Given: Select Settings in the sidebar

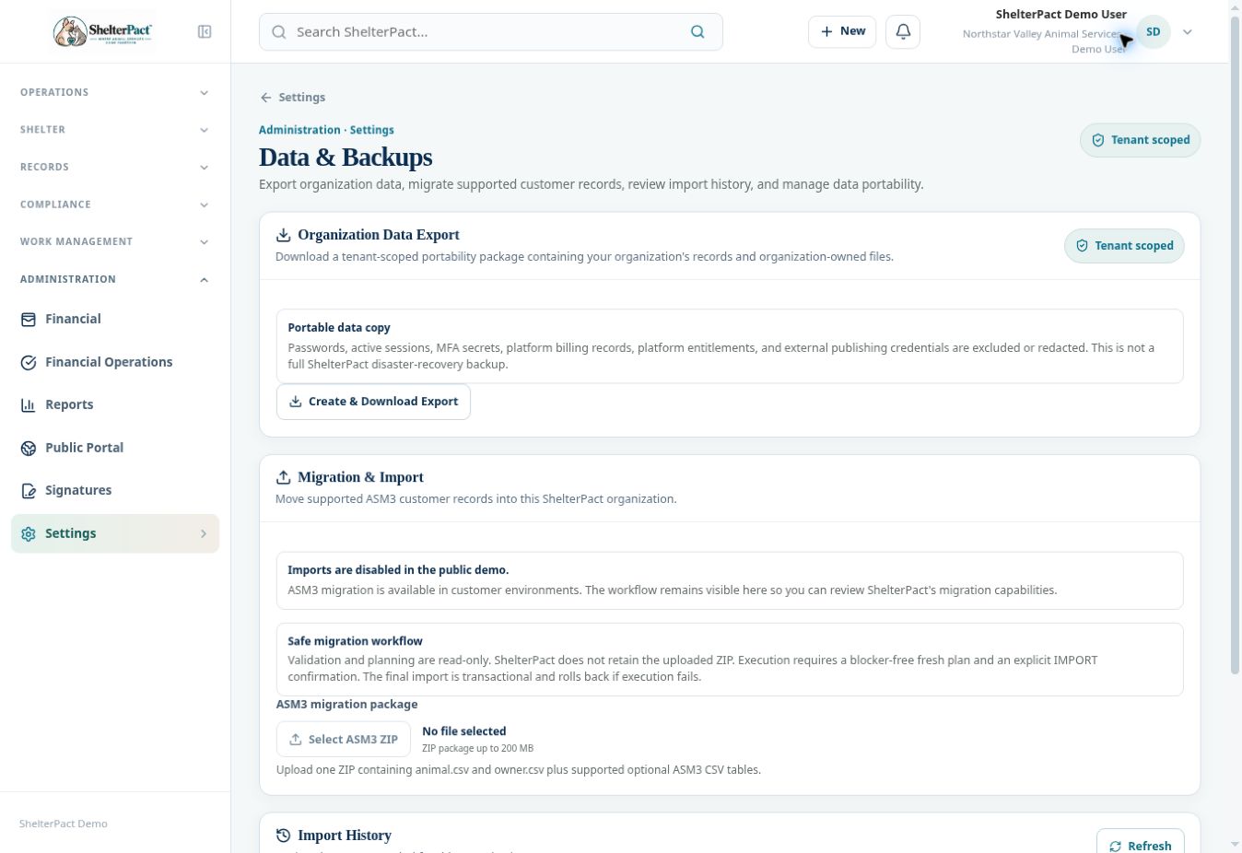Looking at the screenshot, I should [115, 533].
